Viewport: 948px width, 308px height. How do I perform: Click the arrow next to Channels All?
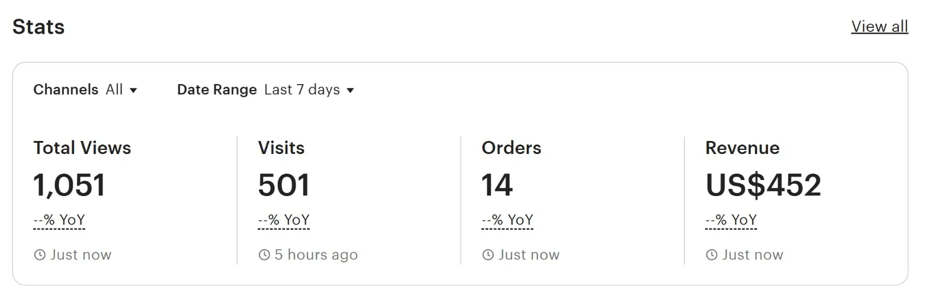pyautogui.click(x=133, y=91)
